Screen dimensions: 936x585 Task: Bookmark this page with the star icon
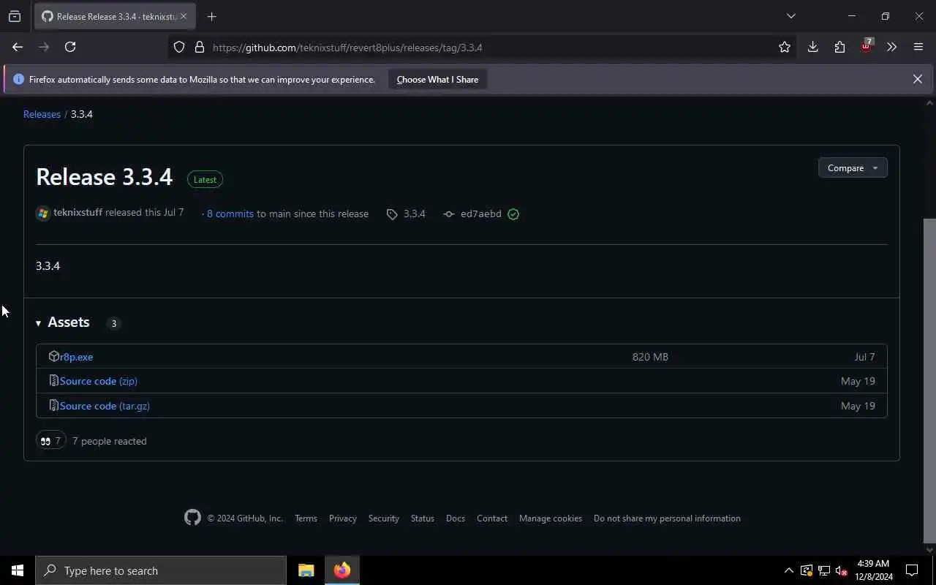[x=785, y=47]
